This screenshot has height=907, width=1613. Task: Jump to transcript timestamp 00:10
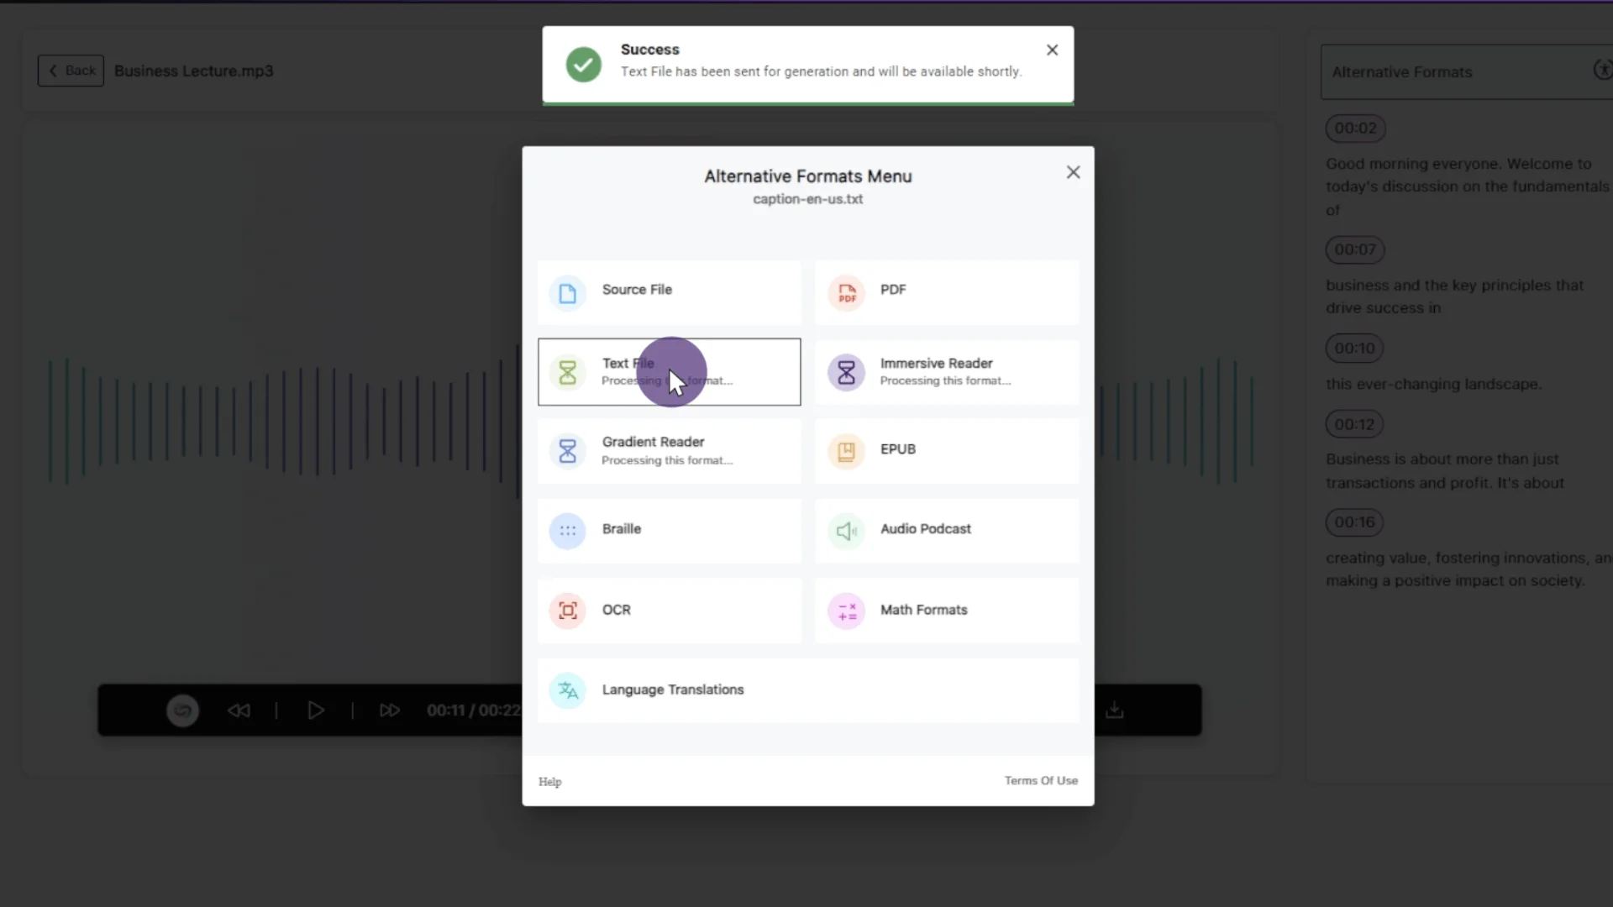pos(1354,349)
